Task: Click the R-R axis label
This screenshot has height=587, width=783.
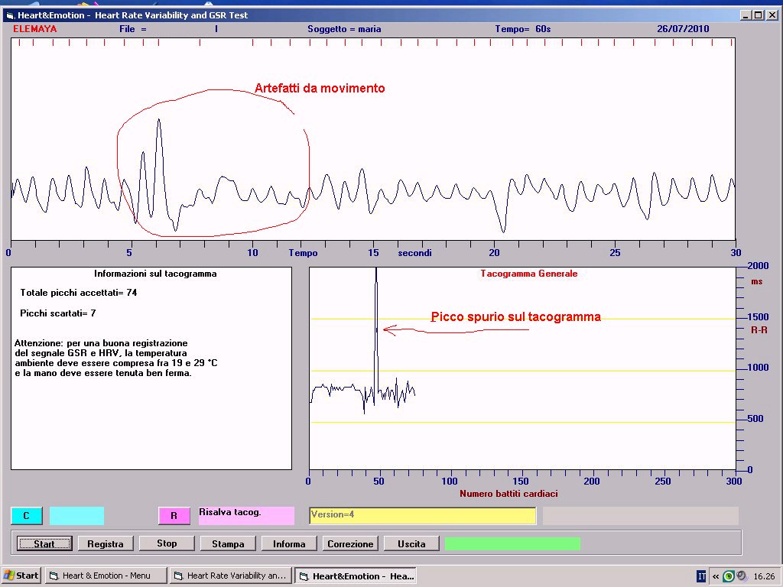Action: (759, 330)
